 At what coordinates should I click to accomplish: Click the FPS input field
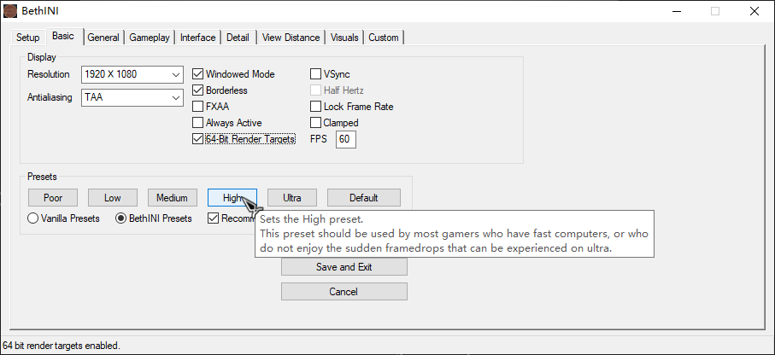(x=345, y=139)
